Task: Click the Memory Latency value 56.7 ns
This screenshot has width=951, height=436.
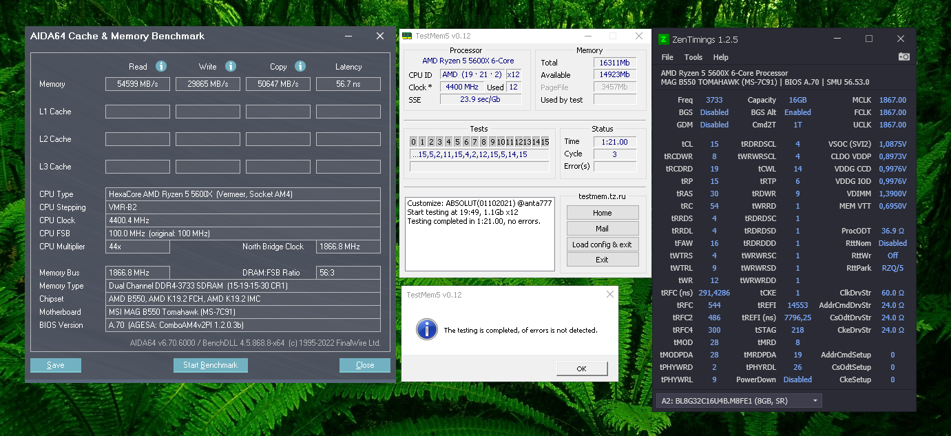Action: click(x=348, y=84)
